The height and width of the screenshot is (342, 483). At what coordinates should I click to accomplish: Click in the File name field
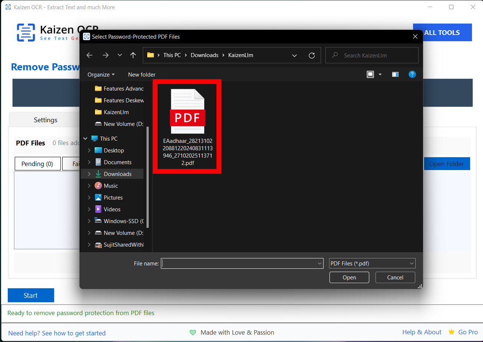click(x=239, y=263)
